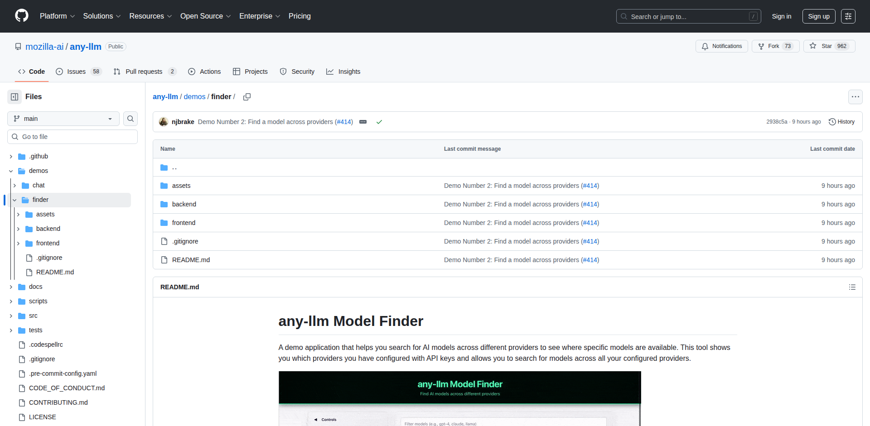
Task: Select .pre-commit-config.yaml in tree
Action: [63, 373]
